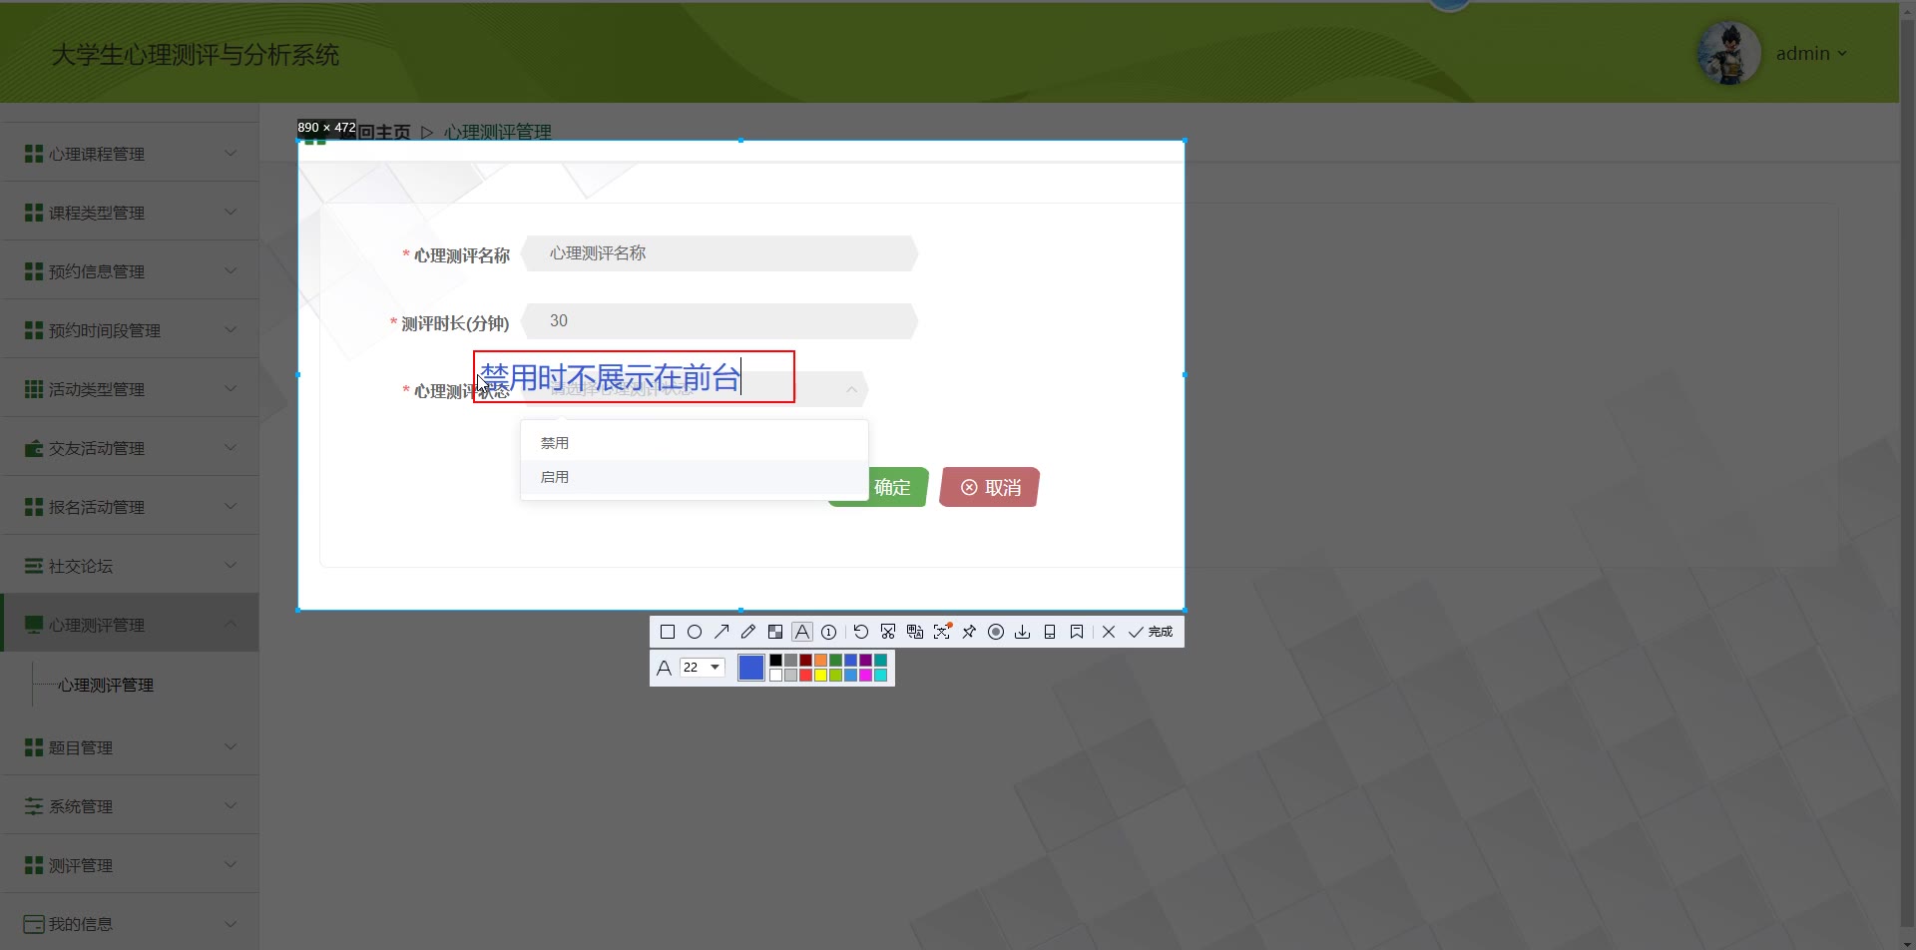The image size is (1916, 950).
Task: Pick the dark red color swatch
Action: 805,661
